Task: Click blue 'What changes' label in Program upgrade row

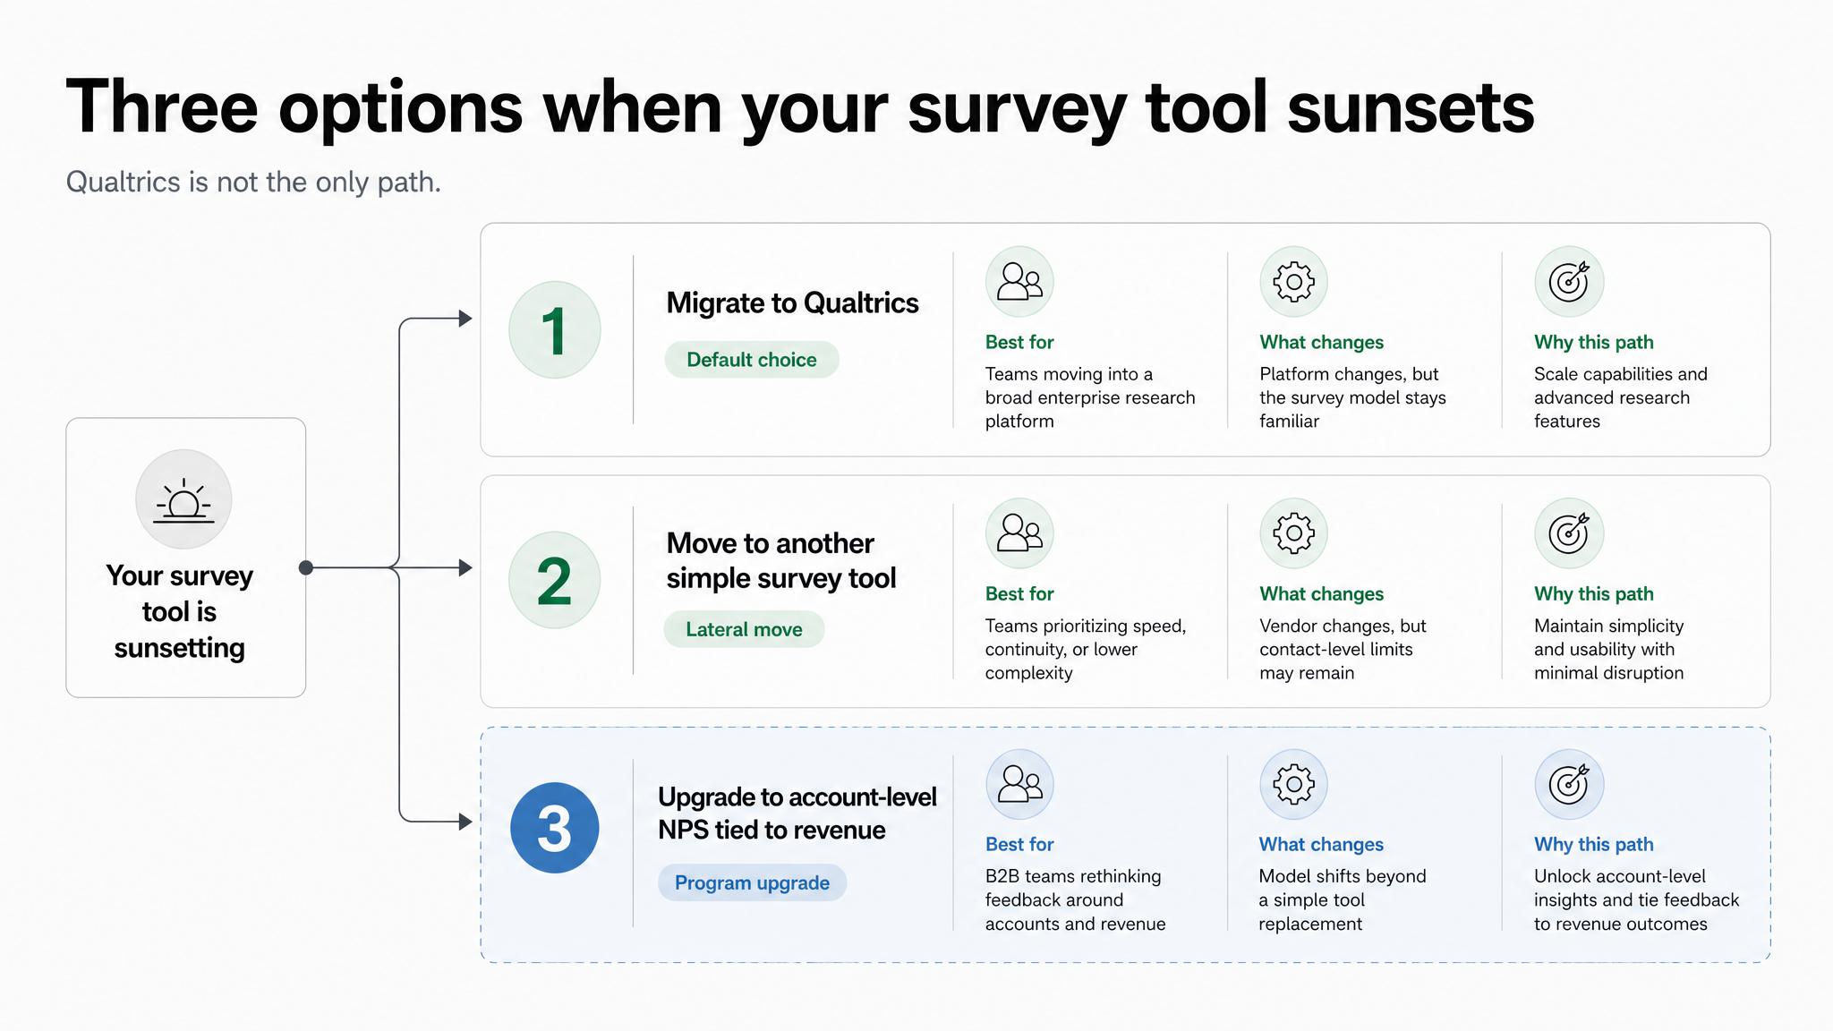Action: tap(1321, 844)
